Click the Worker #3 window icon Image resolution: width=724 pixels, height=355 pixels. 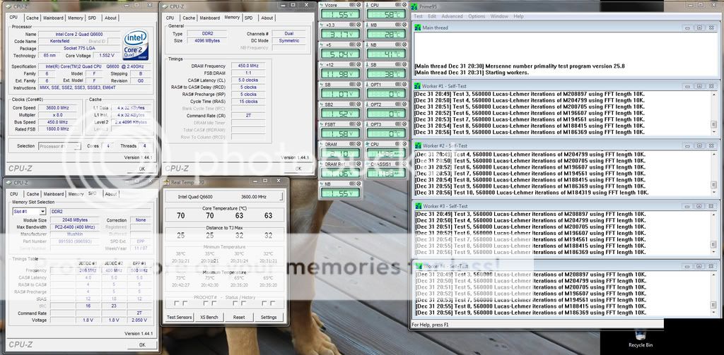419,206
